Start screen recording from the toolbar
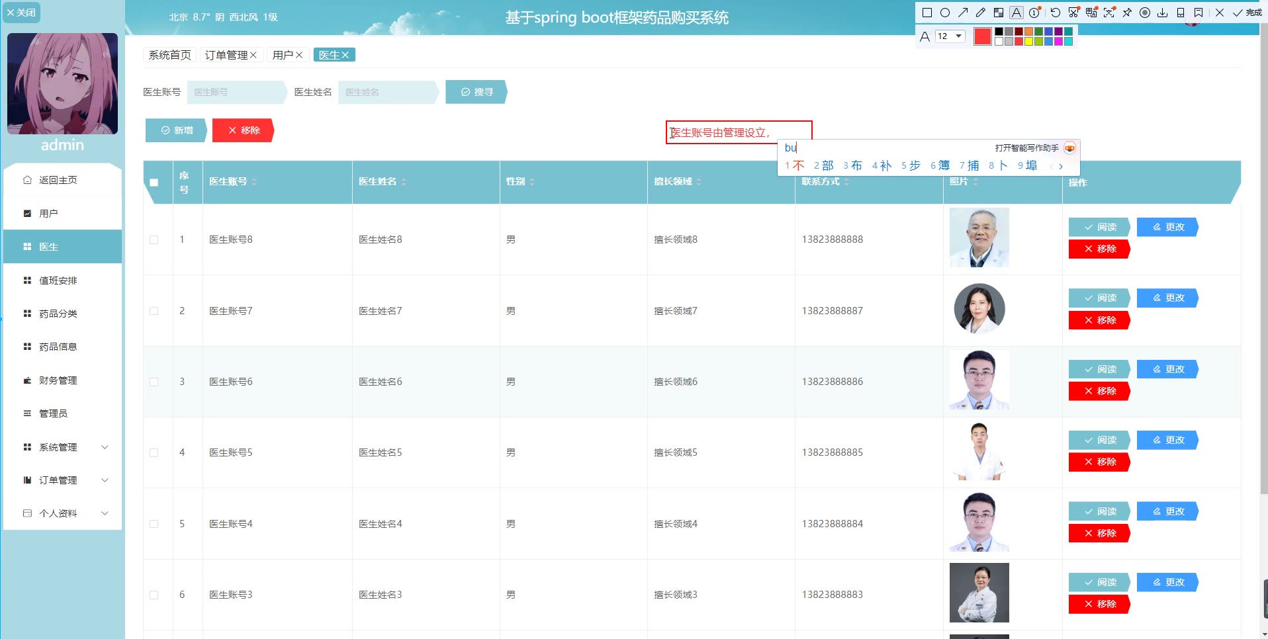This screenshot has height=639, width=1268. [1145, 13]
